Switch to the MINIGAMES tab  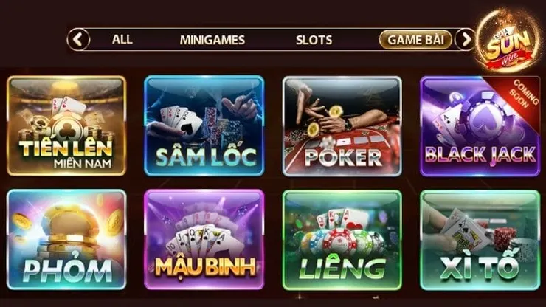[212, 40]
